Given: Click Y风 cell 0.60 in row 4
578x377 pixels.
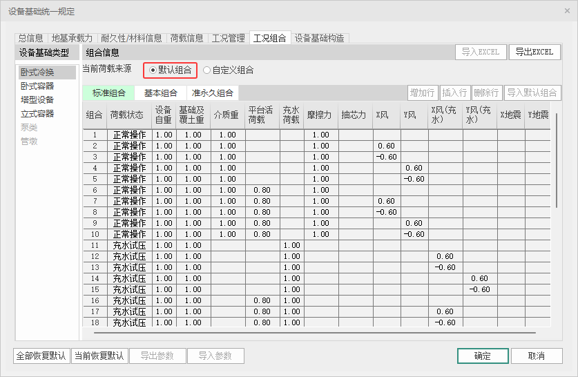Looking at the screenshot, I should pos(414,168).
